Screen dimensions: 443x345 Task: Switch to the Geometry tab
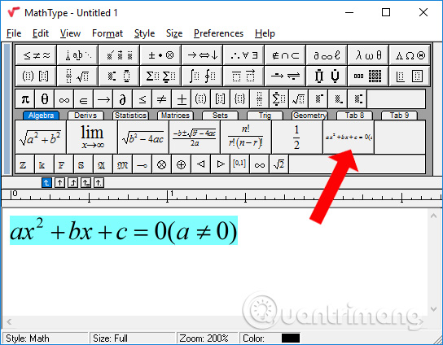click(309, 116)
